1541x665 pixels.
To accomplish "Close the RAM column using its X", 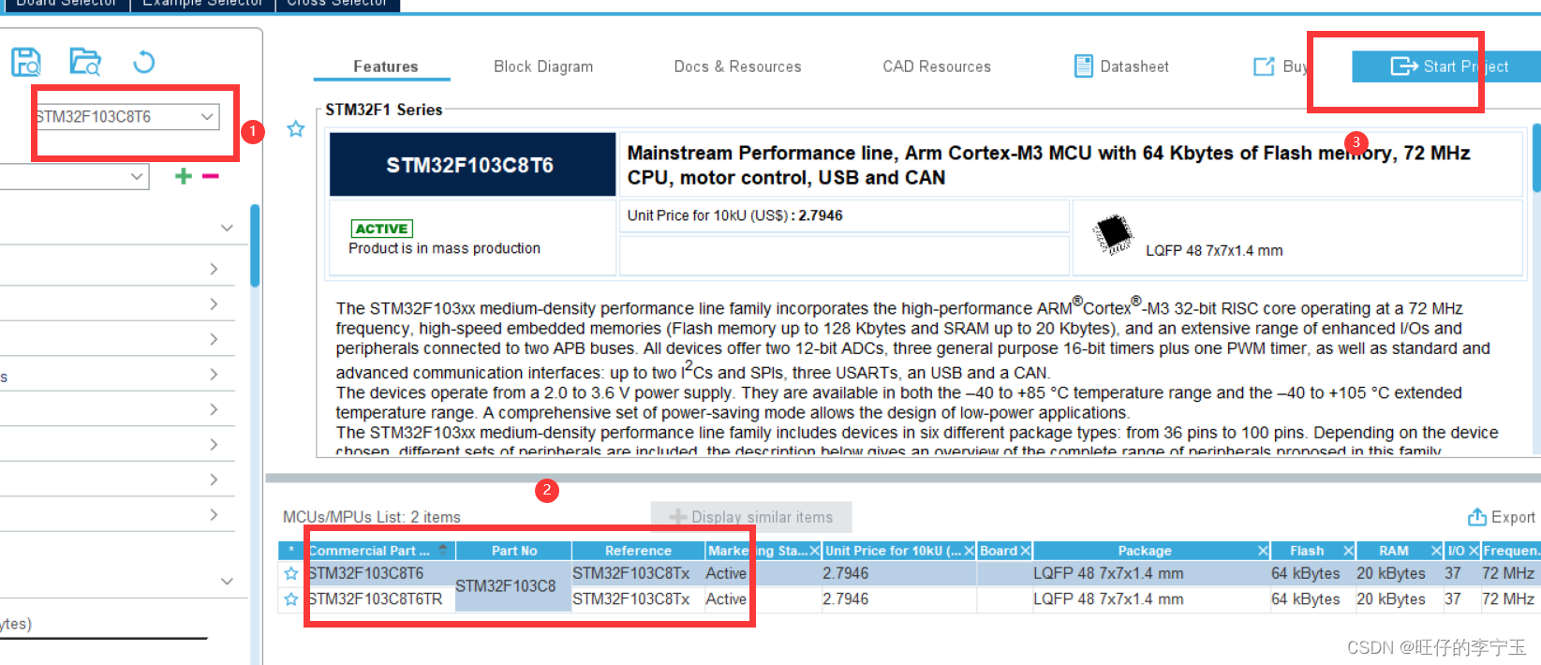I will (x=1436, y=551).
